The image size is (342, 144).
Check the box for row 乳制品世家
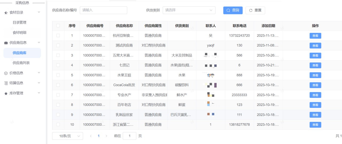pos(58,115)
